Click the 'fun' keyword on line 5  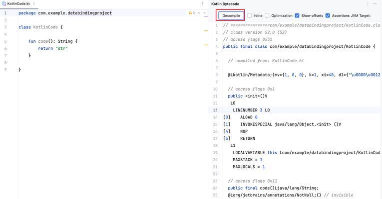(32, 41)
